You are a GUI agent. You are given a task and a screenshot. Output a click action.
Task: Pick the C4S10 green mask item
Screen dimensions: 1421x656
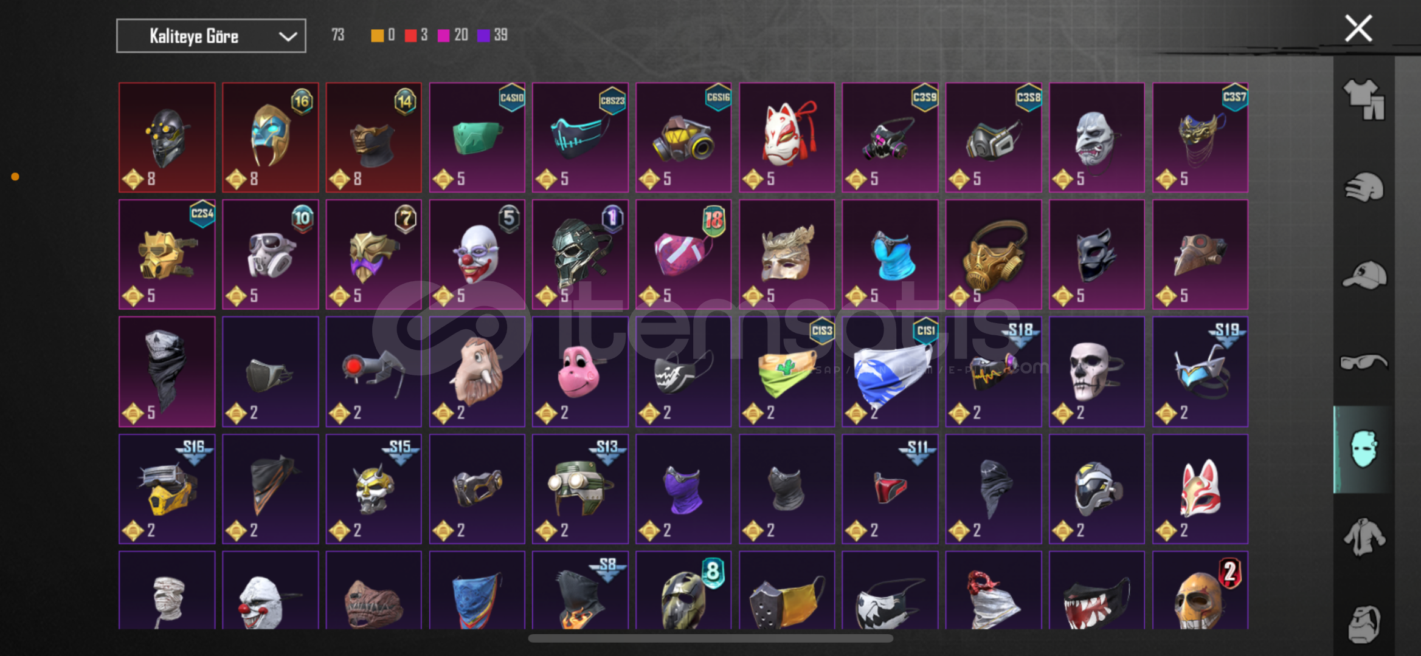click(x=477, y=137)
